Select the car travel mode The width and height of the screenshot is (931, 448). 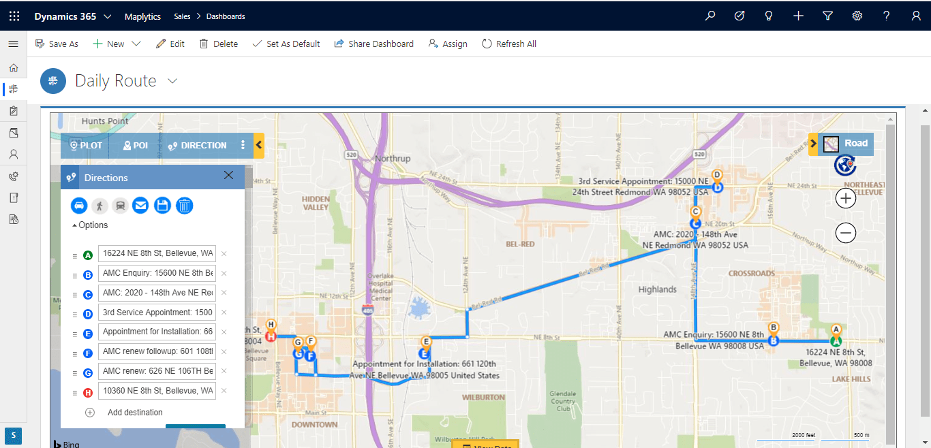click(78, 205)
